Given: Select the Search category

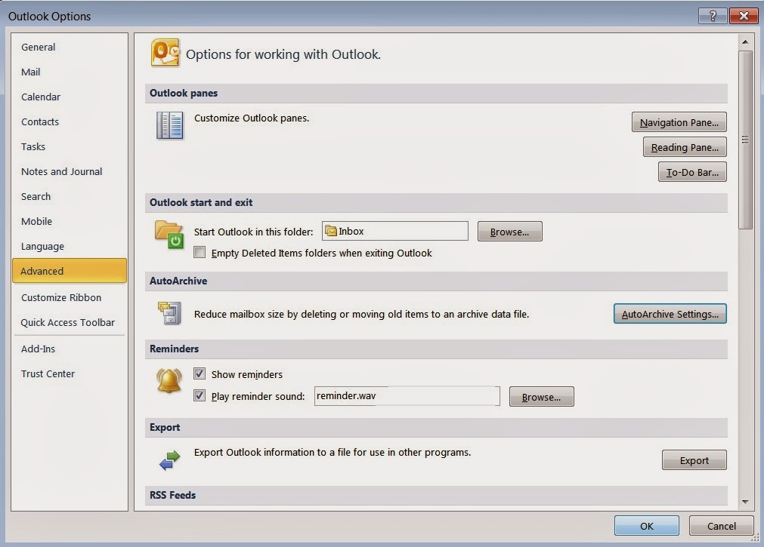Looking at the screenshot, I should (70, 196).
